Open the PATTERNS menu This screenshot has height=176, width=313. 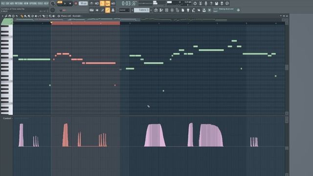(x=19, y=3)
